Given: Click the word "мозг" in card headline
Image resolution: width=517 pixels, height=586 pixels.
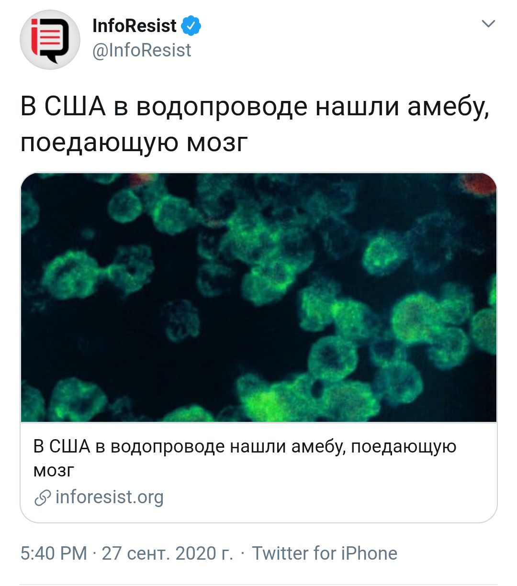Looking at the screenshot, I should coord(54,470).
